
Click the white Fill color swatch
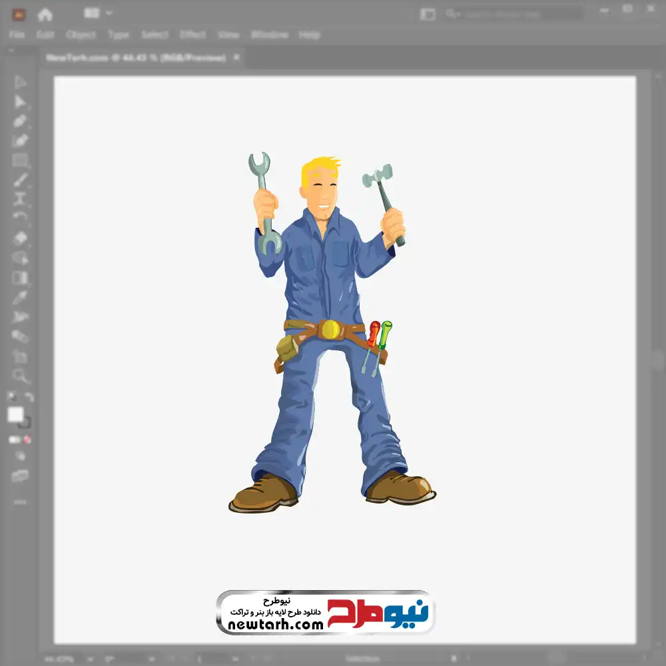(15, 415)
